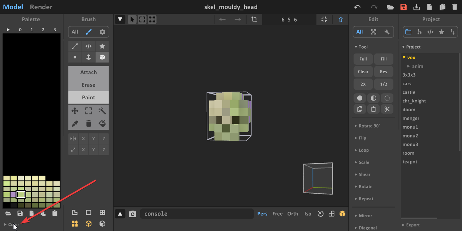Screen dimensions: 462x231
Task: Click the Full tool button
Action: click(363, 59)
